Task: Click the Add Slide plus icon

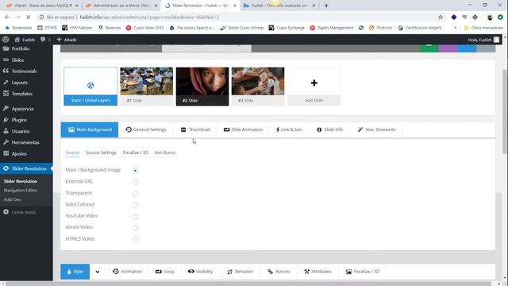Action: (314, 83)
